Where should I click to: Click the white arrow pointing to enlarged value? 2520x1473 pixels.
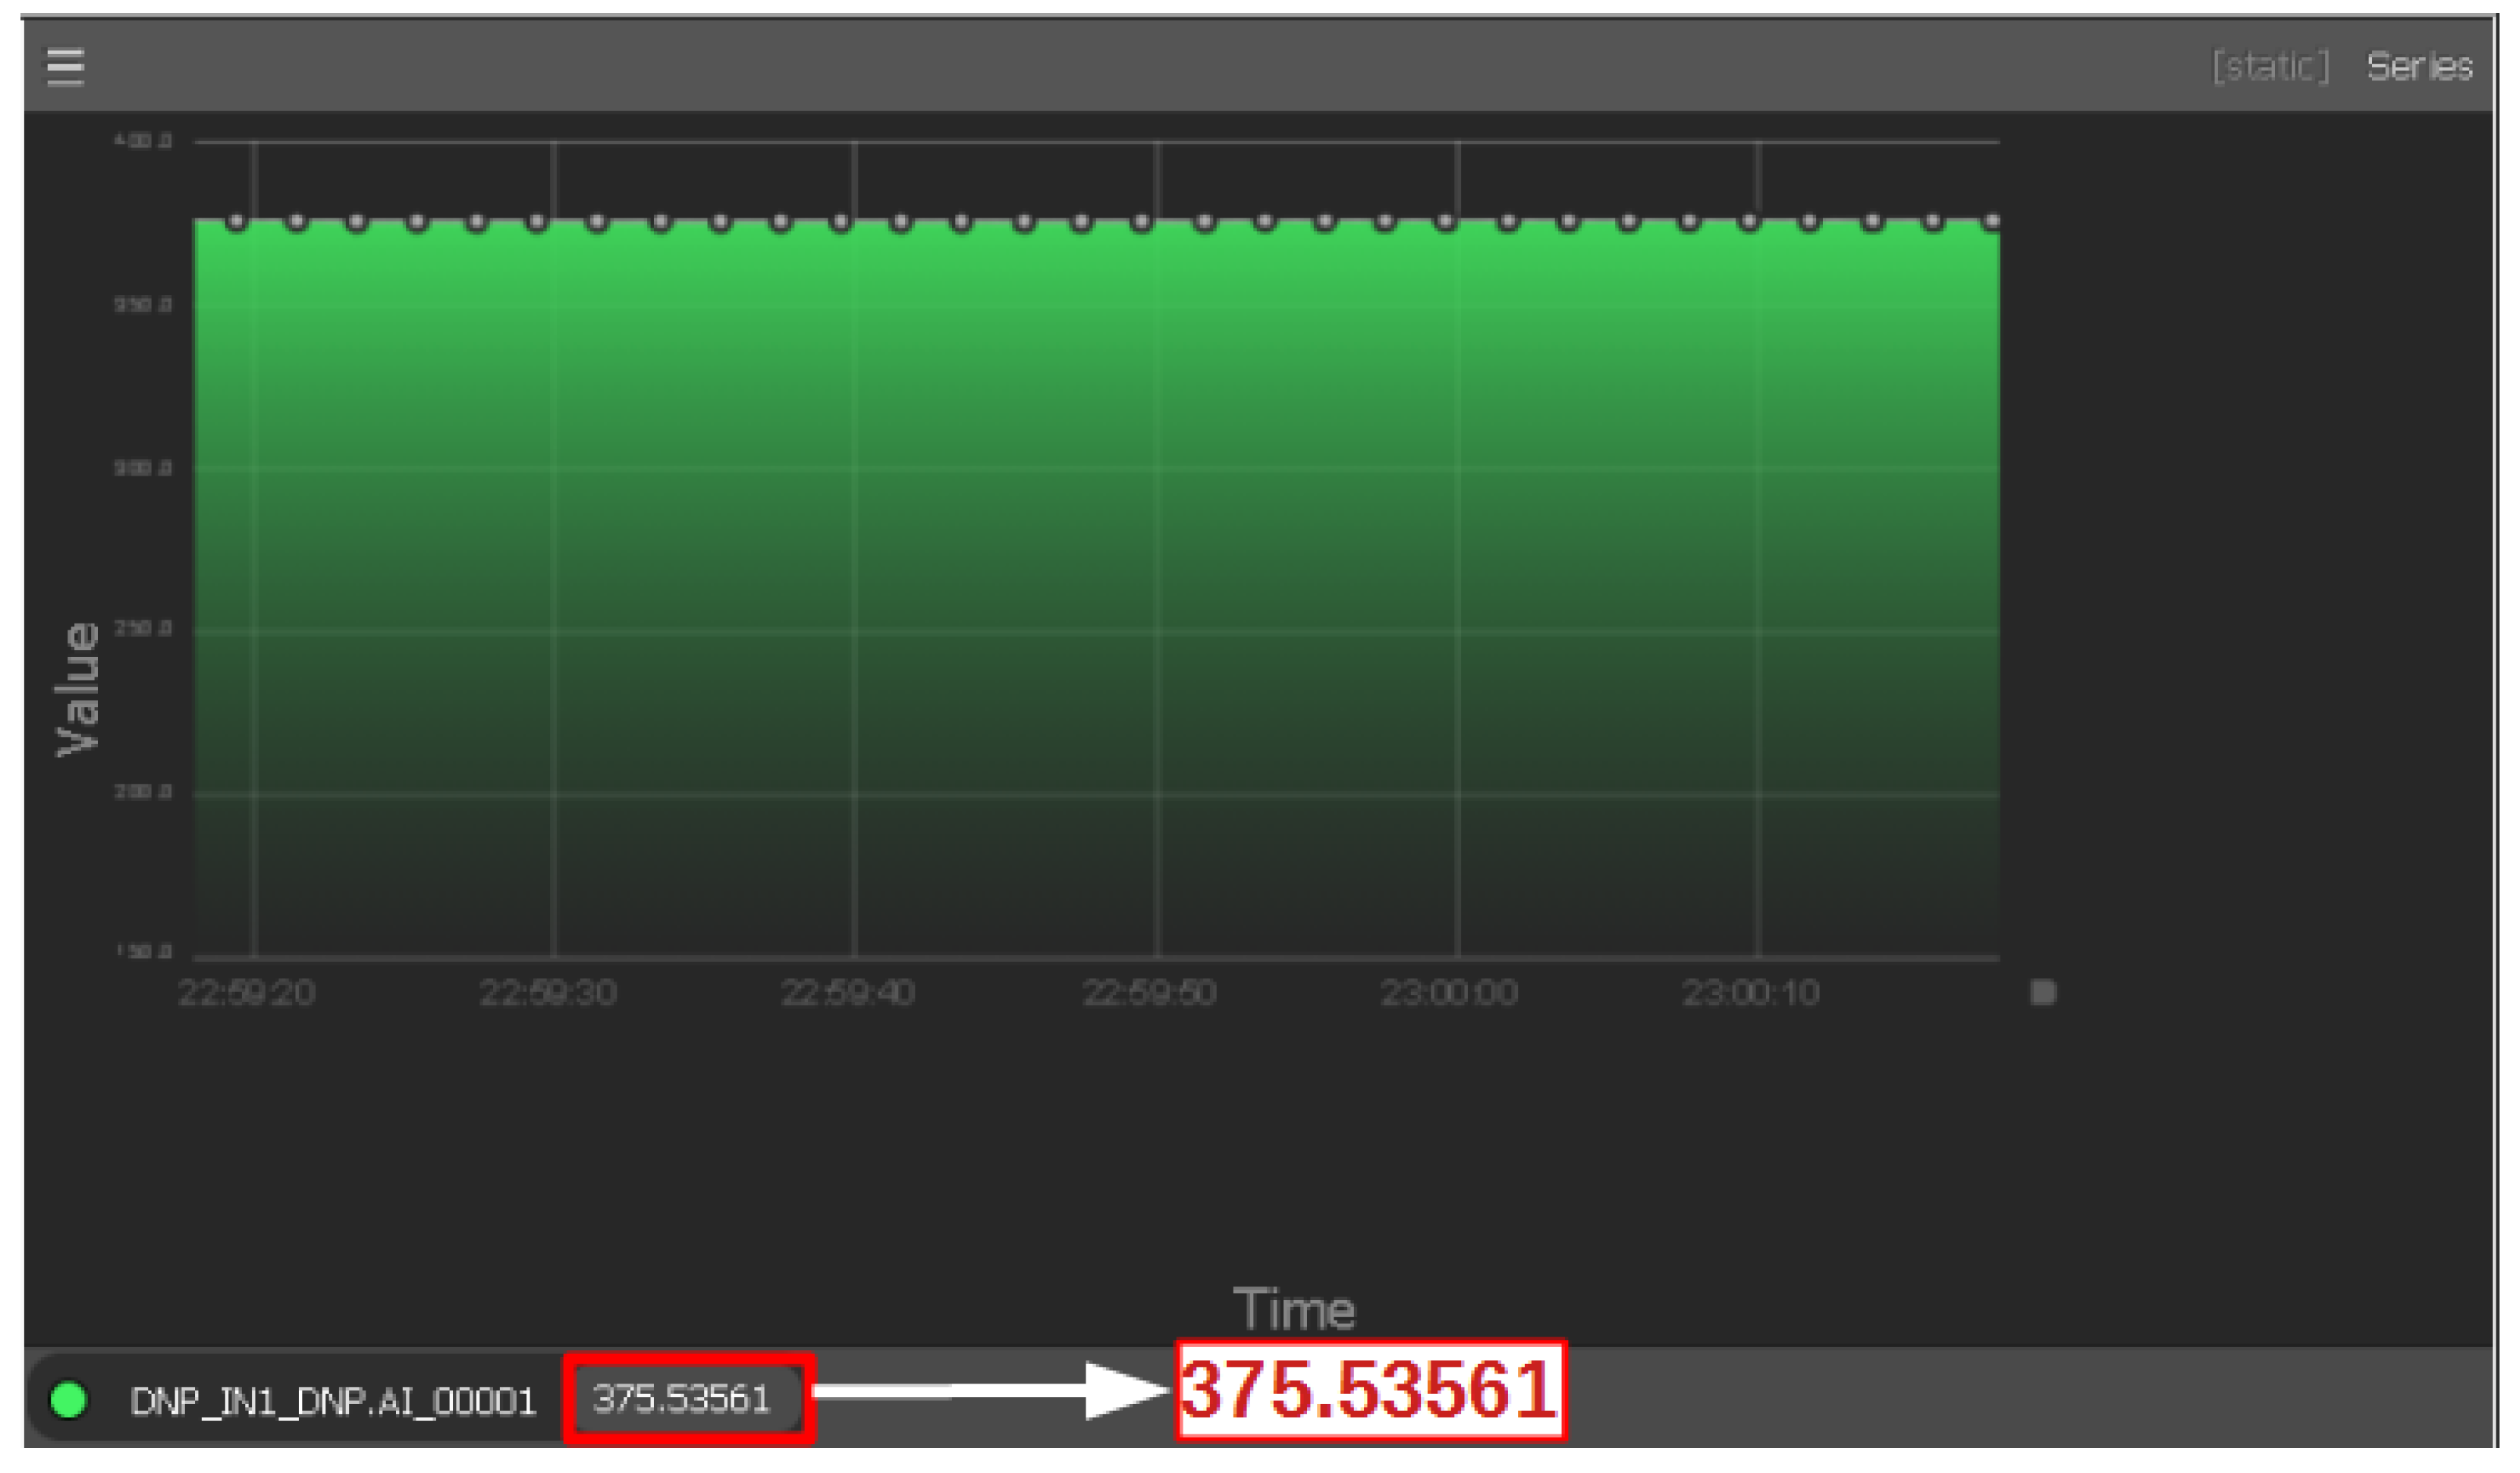(990, 1391)
